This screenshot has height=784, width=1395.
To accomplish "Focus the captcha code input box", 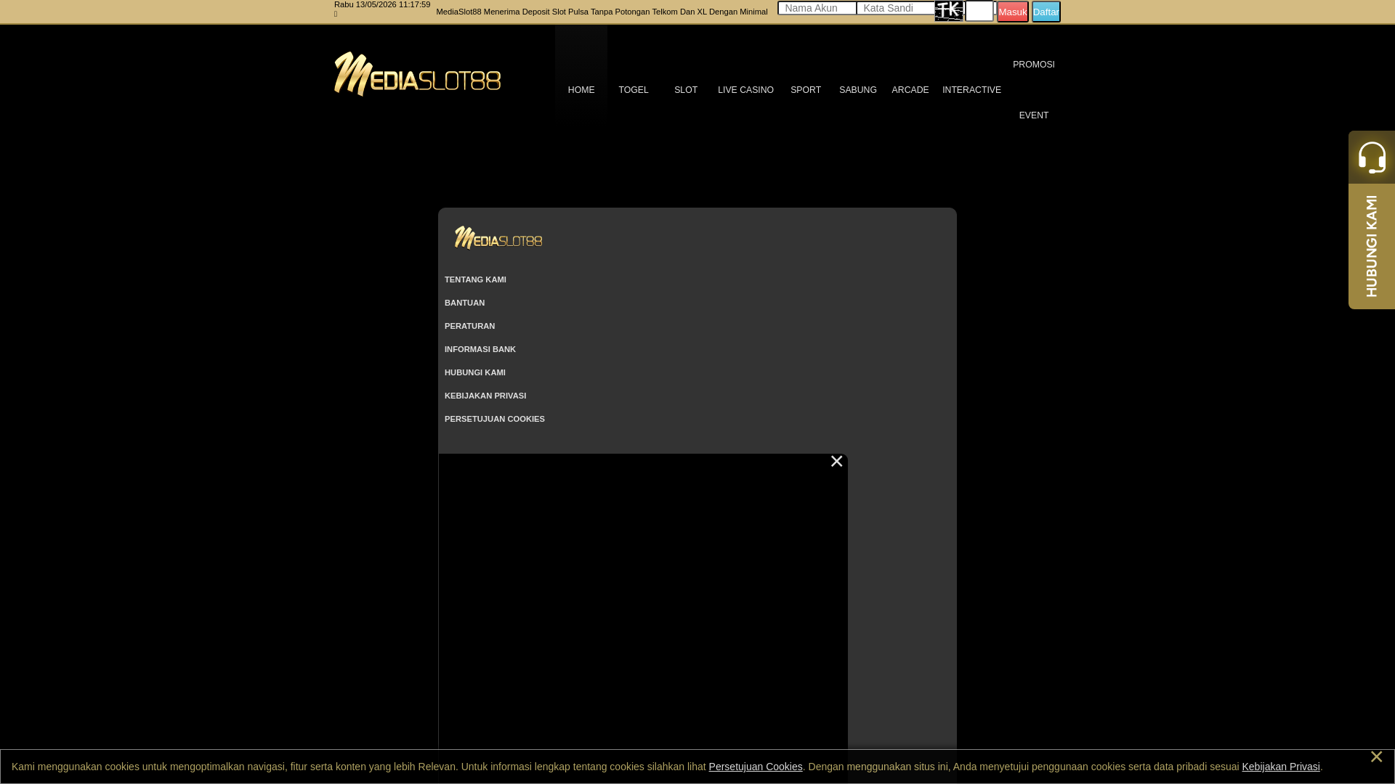I will [979, 11].
